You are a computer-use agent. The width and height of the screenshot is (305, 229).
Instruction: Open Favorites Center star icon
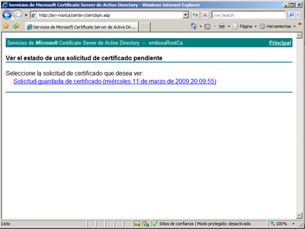click(6, 26)
